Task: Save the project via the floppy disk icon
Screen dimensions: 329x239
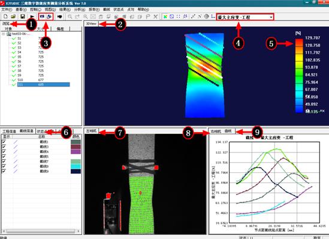Action: 22,17
